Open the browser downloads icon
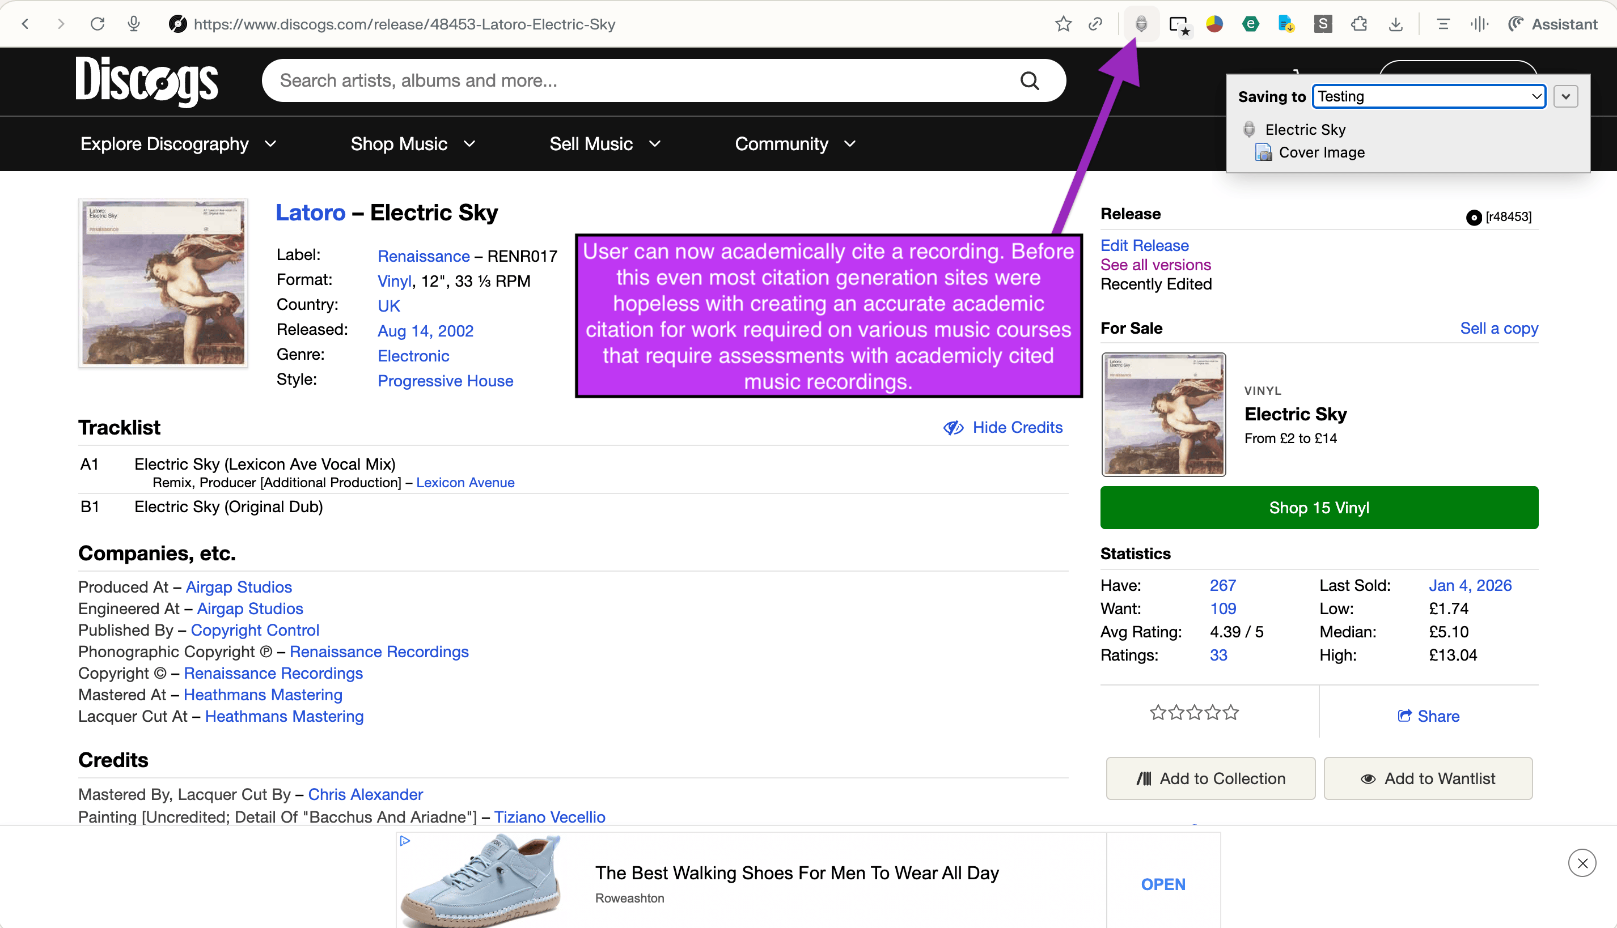 (x=1396, y=24)
